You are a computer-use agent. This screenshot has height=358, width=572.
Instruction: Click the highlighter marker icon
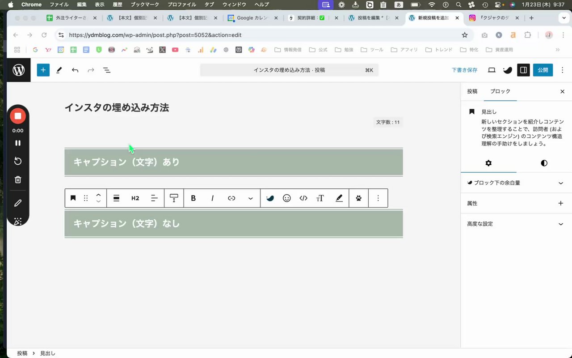pos(339,198)
